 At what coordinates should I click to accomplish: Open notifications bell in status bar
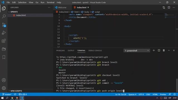(x=174, y=94)
